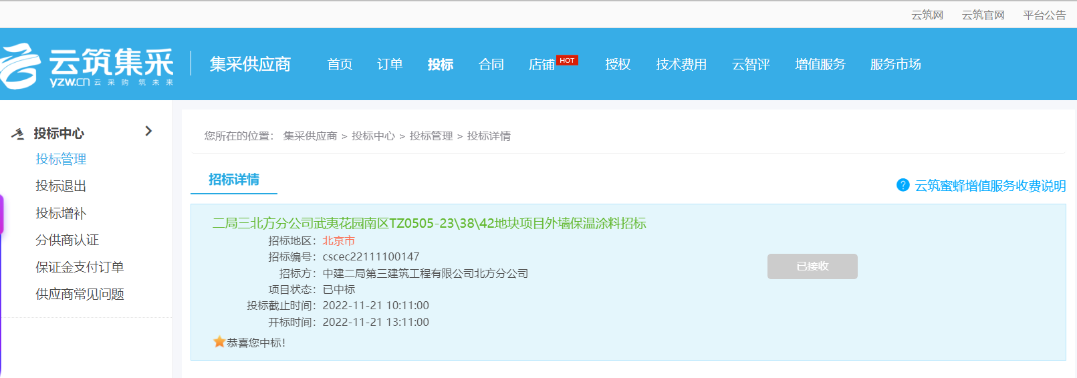Viewport: 1077px width, 378px height.
Task: Go to 投标增补 sidebar item
Action: tap(61, 213)
